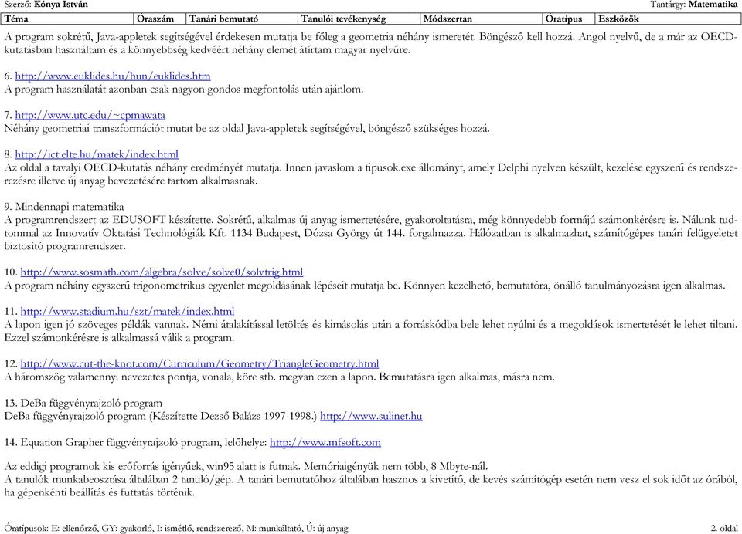The height and width of the screenshot is (534, 742).
Task: Select the Tanulói tevékenység column header
Action: click(x=359, y=19)
